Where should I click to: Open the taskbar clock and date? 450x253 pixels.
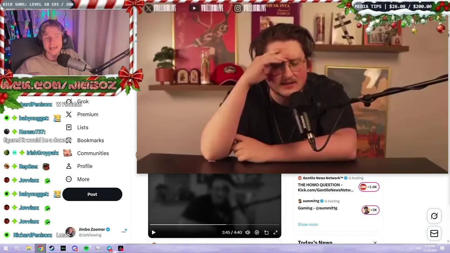[x=430, y=248]
